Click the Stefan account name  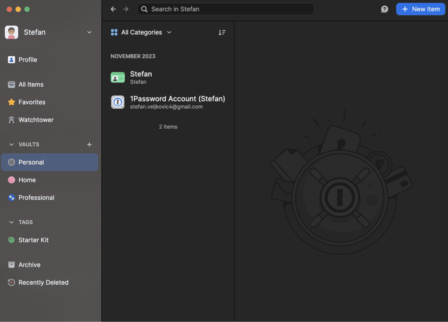(35, 32)
